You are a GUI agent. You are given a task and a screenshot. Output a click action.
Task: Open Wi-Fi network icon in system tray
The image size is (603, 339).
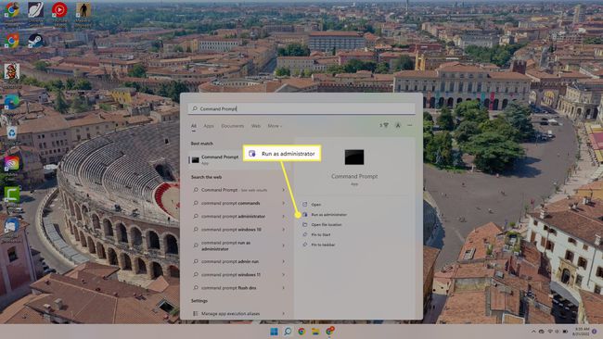click(x=549, y=332)
